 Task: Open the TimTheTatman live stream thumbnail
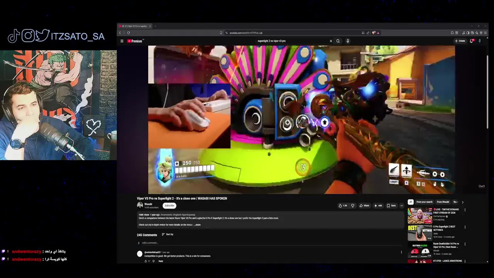coord(420,215)
